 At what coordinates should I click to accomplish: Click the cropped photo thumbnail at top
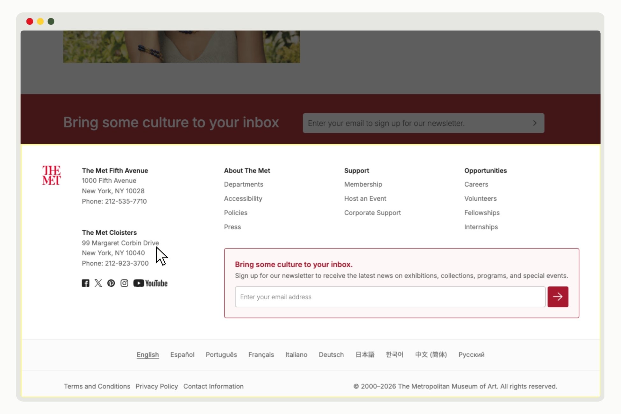pyautogui.click(x=182, y=46)
